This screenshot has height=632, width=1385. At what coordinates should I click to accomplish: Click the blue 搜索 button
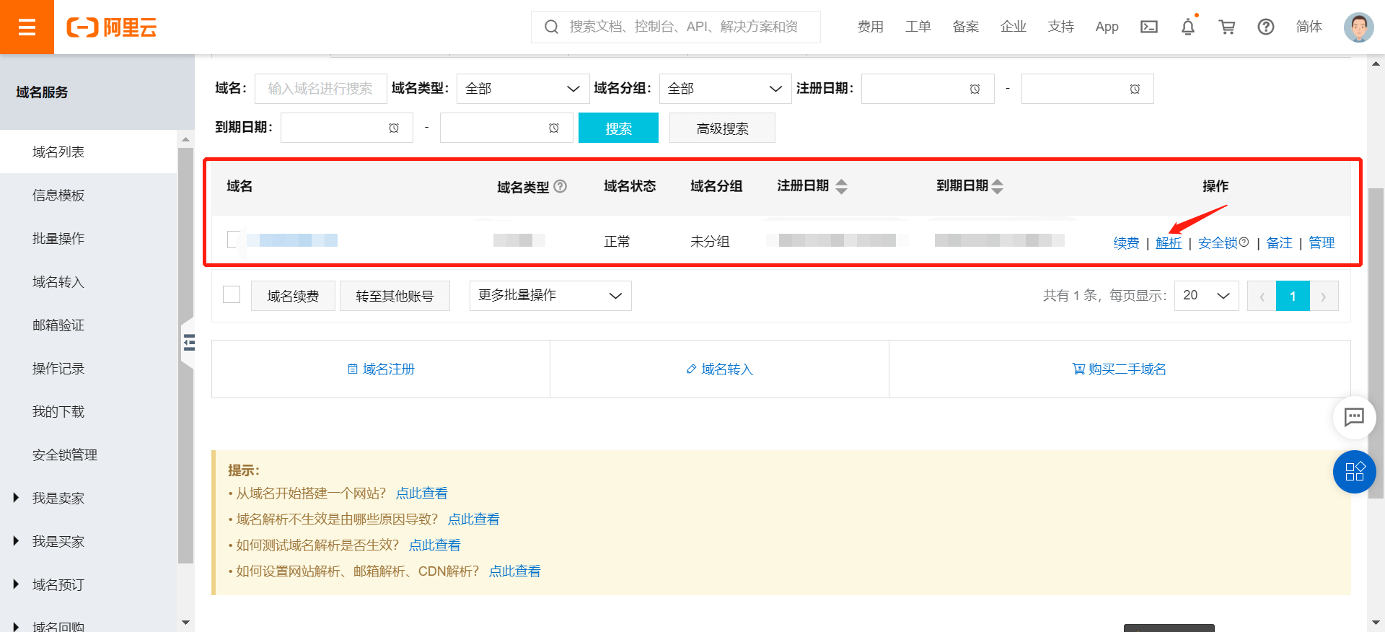[618, 128]
